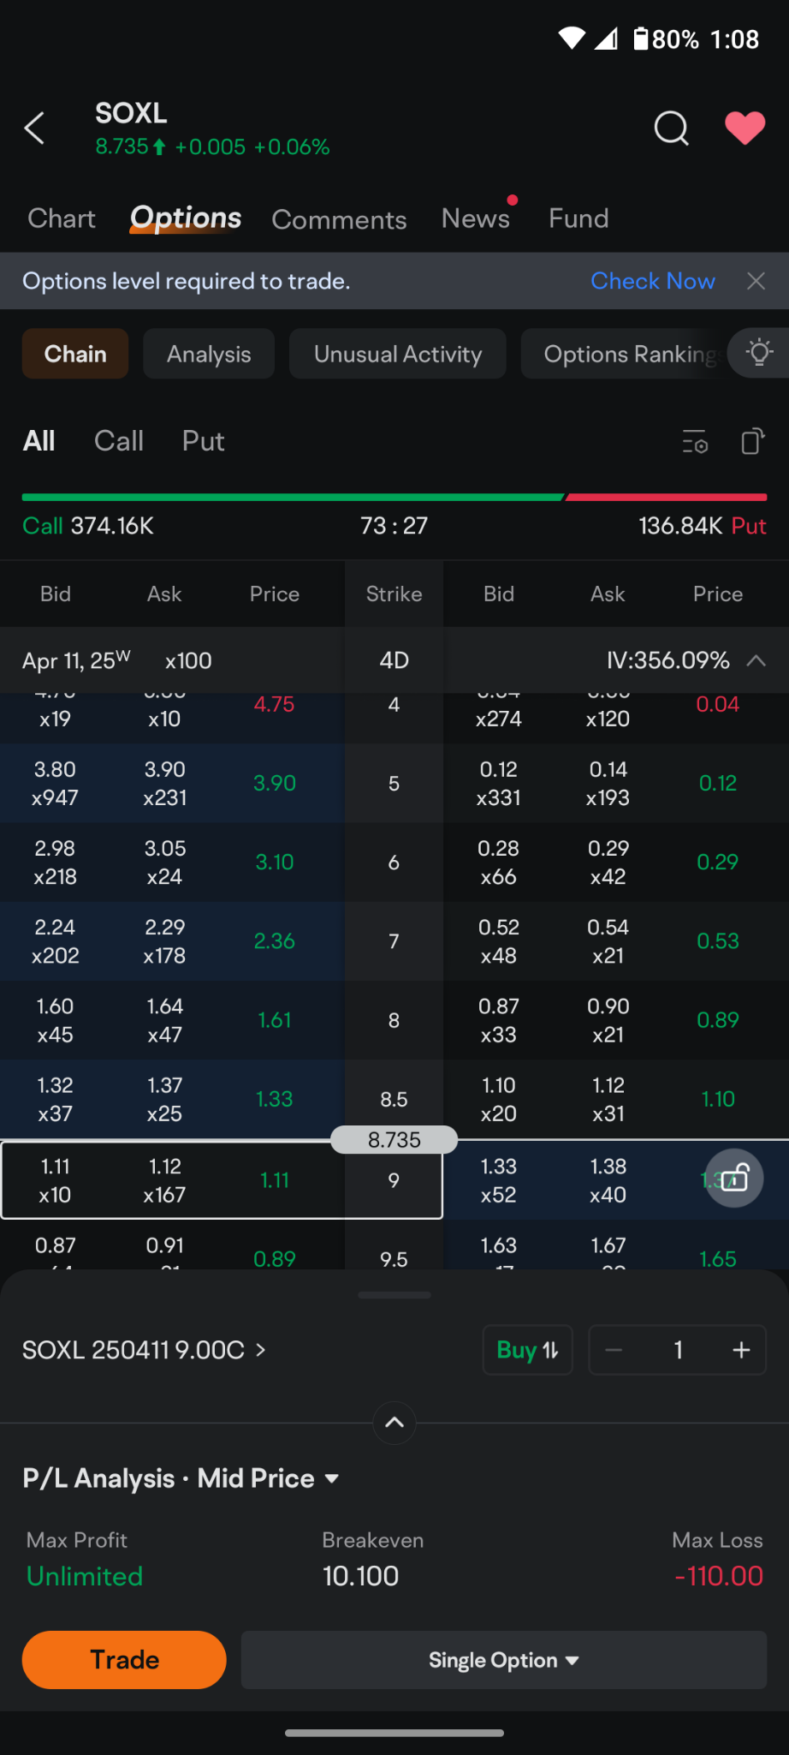Select the Put filter
Viewport: 789px width, 1755px height.
click(204, 441)
